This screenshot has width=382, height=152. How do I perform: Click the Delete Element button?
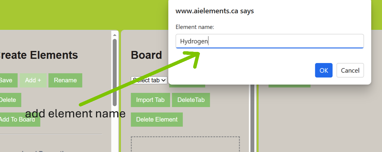pos(157,119)
